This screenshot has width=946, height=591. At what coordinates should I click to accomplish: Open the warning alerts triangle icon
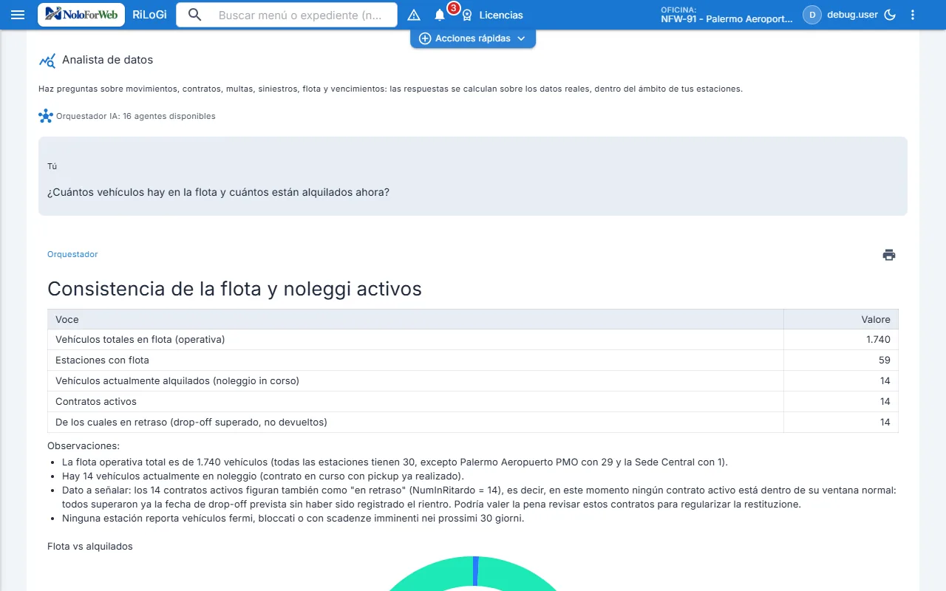pyautogui.click(x=414, y=15)
